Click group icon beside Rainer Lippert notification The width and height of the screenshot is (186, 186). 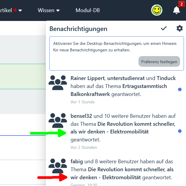tap(58, 82)
